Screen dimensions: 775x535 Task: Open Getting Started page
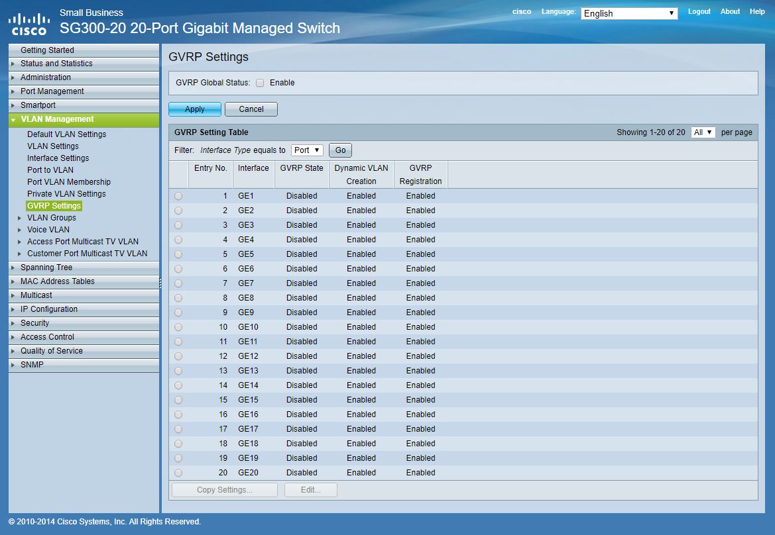click(84, 50)
